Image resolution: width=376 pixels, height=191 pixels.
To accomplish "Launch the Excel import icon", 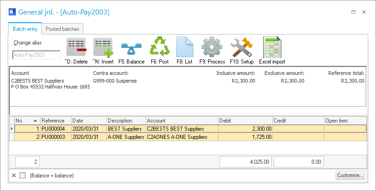I will [x=272, y=47].
